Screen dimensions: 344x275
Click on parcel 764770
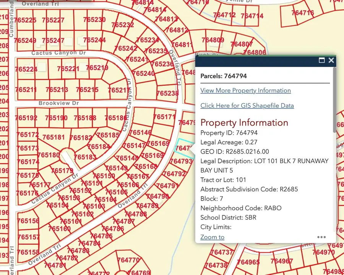[x=128, y=260]
